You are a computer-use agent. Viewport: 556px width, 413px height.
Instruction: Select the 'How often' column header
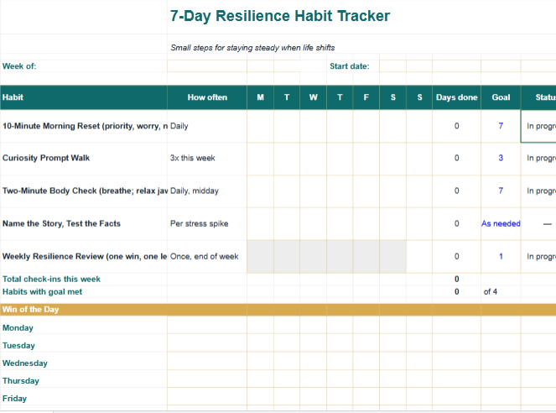tap(207, 97)
